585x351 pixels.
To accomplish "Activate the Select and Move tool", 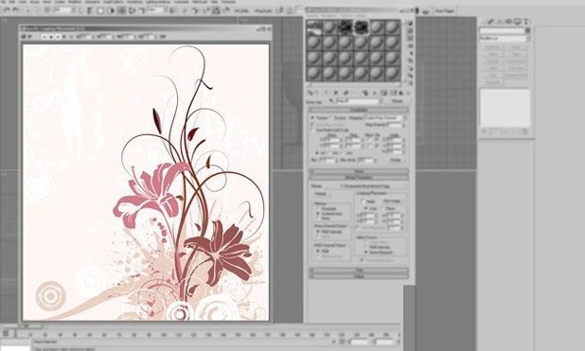I will point(122,10).
